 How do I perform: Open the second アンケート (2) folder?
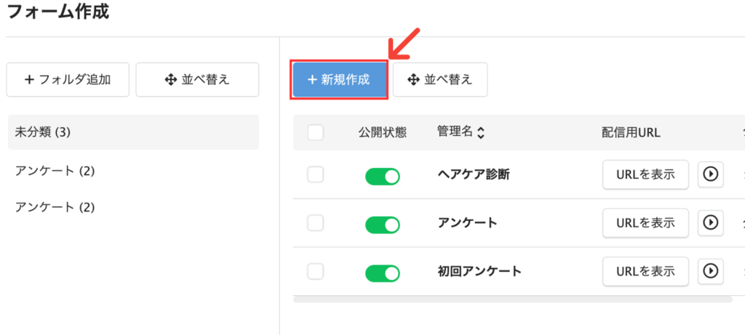tap(133, 207)
